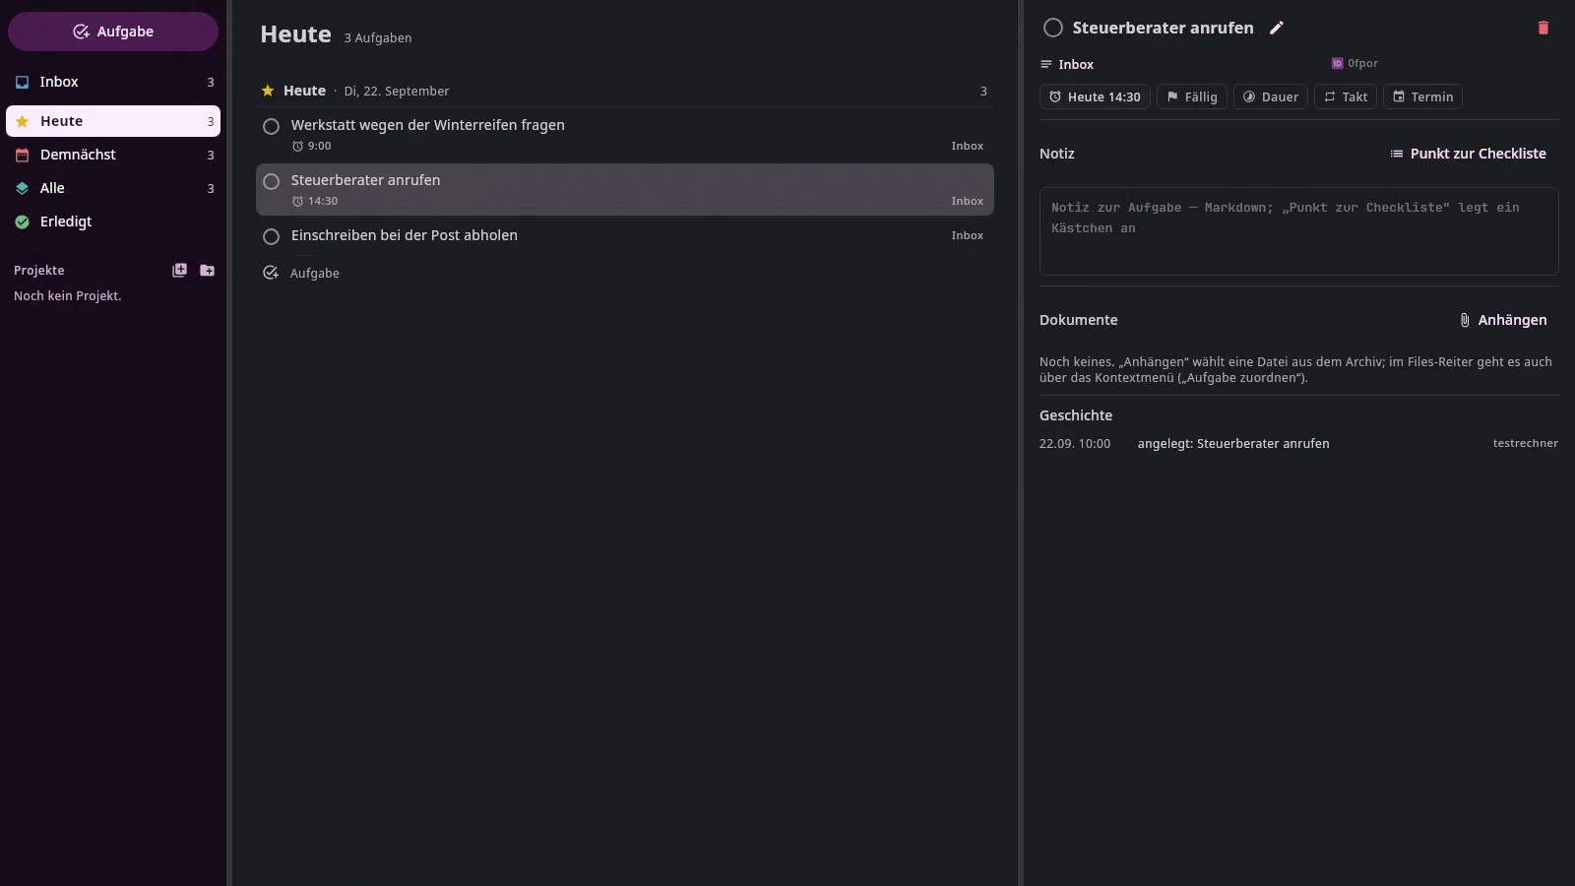Show Alle tasks in sidebar
Viewport: 1575px width, 886px height.
coord(113,188)
